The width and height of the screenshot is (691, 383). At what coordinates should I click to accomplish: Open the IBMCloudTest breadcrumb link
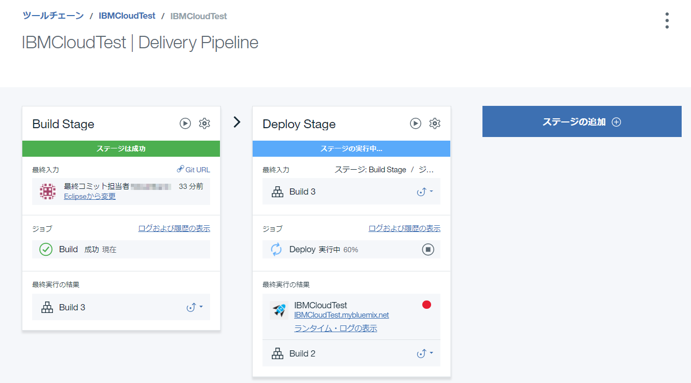click(x=127, y=16)
